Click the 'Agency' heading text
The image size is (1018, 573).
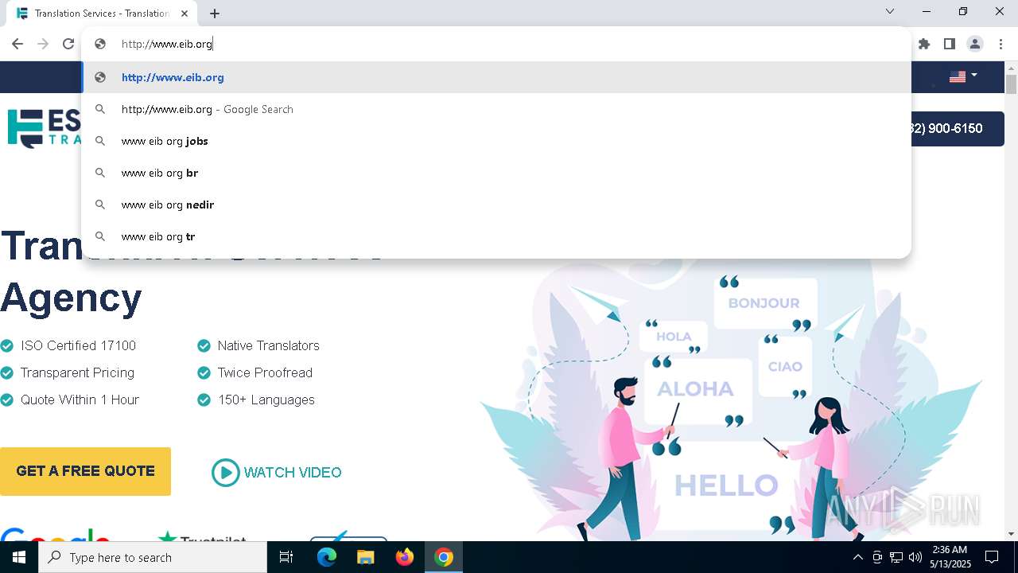[x=71, y=298]
